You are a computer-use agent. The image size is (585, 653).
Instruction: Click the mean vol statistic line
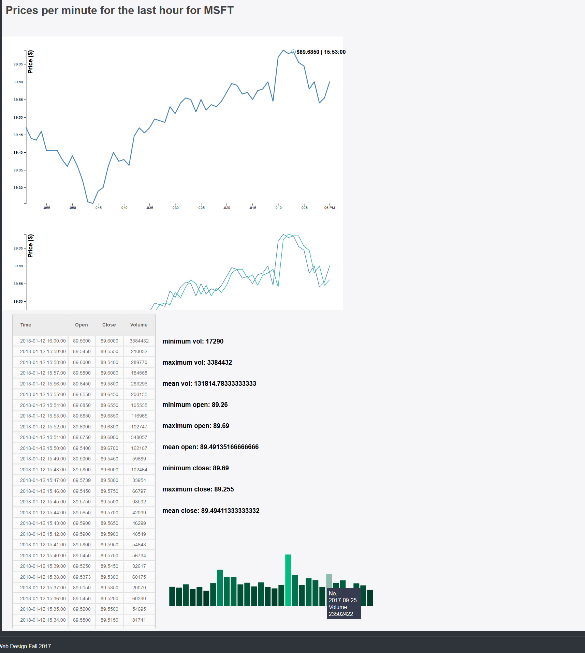[209, 383]
